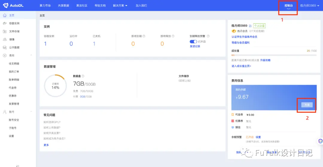This screenshot has width=323, height=167.
Task: Select 账单明细 in the sidebar
Action: point(14,80)
